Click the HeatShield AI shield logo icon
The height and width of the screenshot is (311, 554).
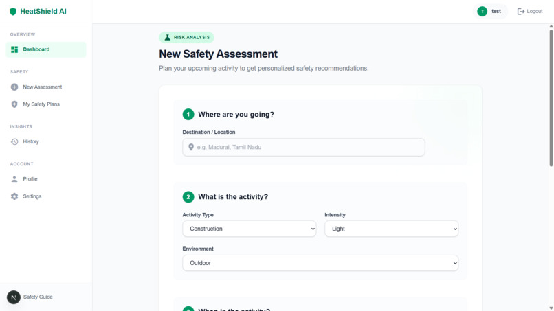coord(13,11)
